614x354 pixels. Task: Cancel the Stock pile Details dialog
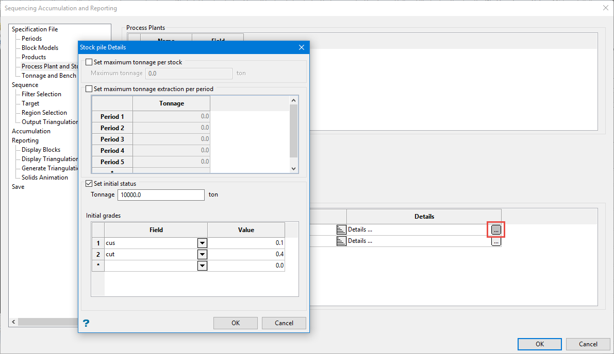click(x=284, y=323)
